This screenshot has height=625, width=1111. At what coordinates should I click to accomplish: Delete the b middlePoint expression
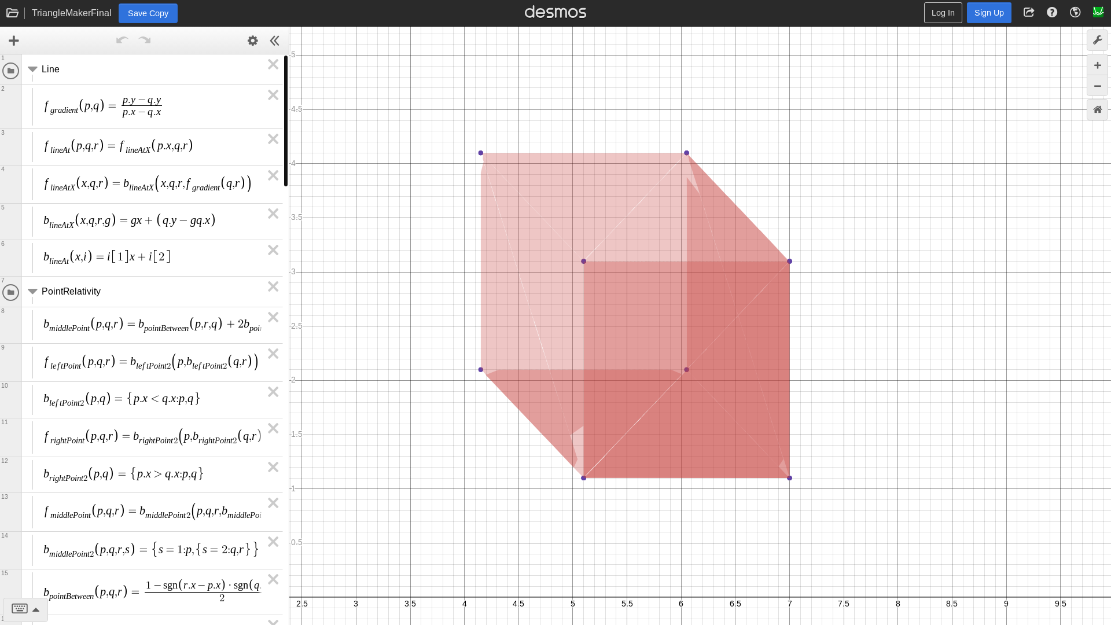[x=273, y=317]
